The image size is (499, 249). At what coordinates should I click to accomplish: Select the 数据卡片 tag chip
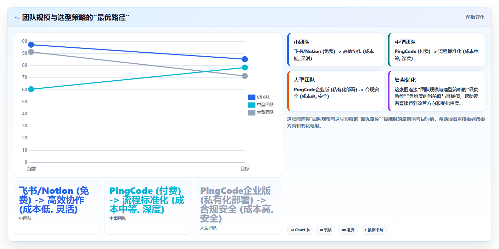point(374,230)
